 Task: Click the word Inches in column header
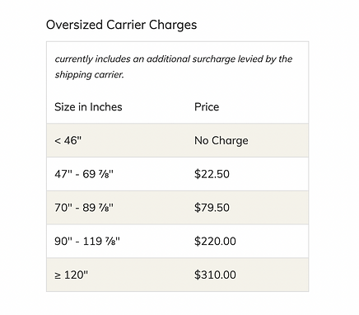tap(106, 107)
